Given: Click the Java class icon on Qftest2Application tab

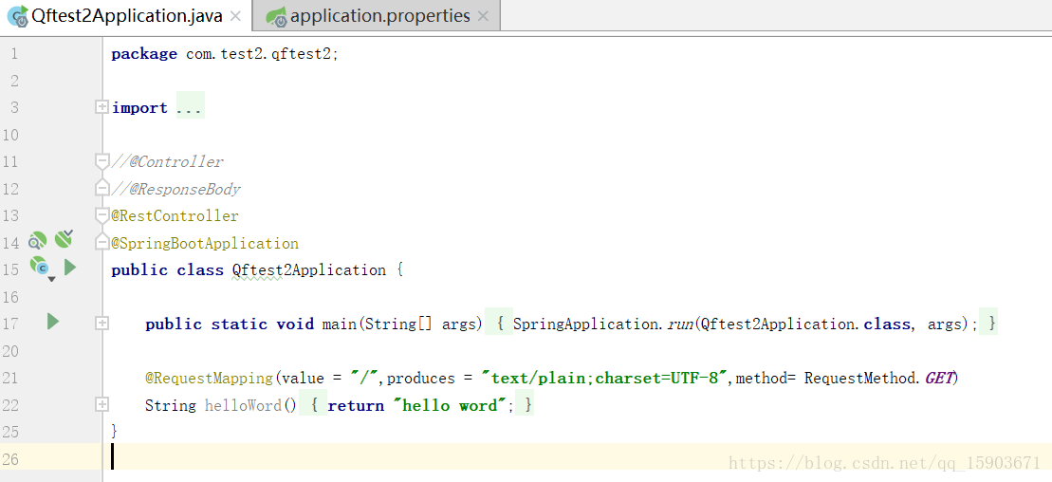Looking at the screenshot, I should point(17,16).
